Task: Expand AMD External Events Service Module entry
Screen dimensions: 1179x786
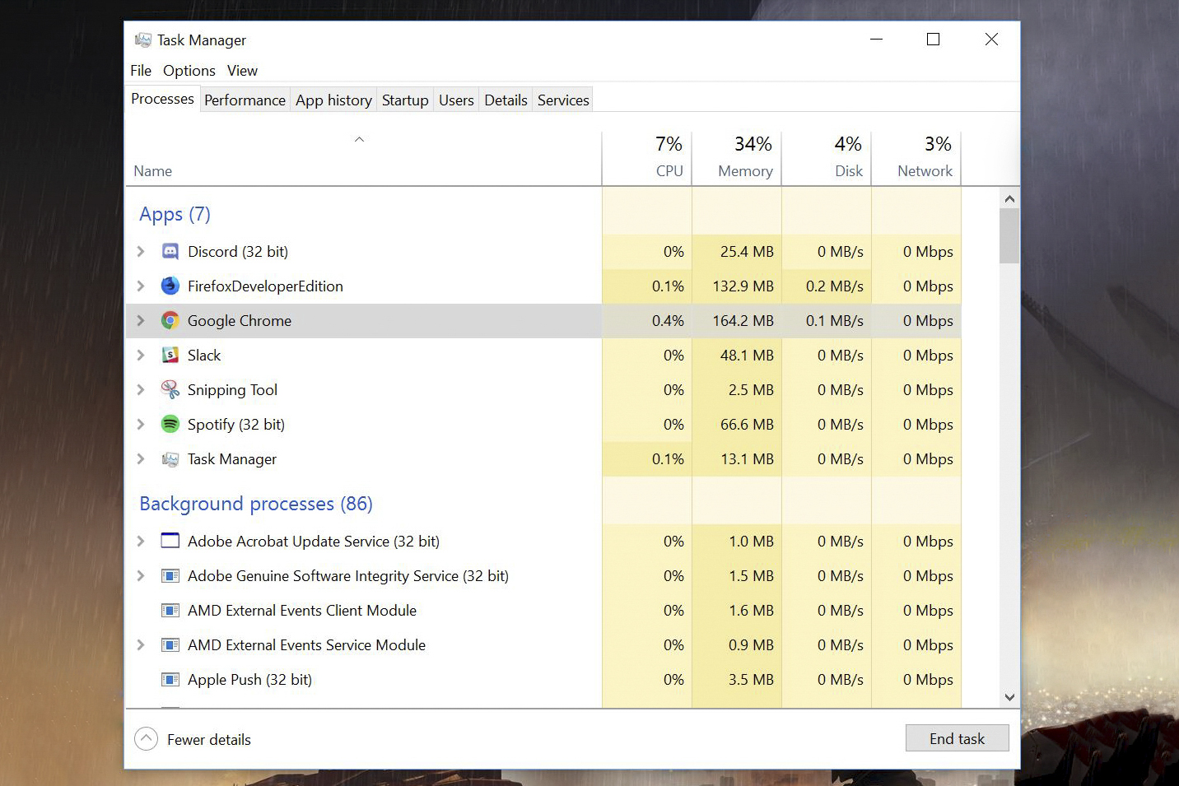Action: (x=141, y=645)
